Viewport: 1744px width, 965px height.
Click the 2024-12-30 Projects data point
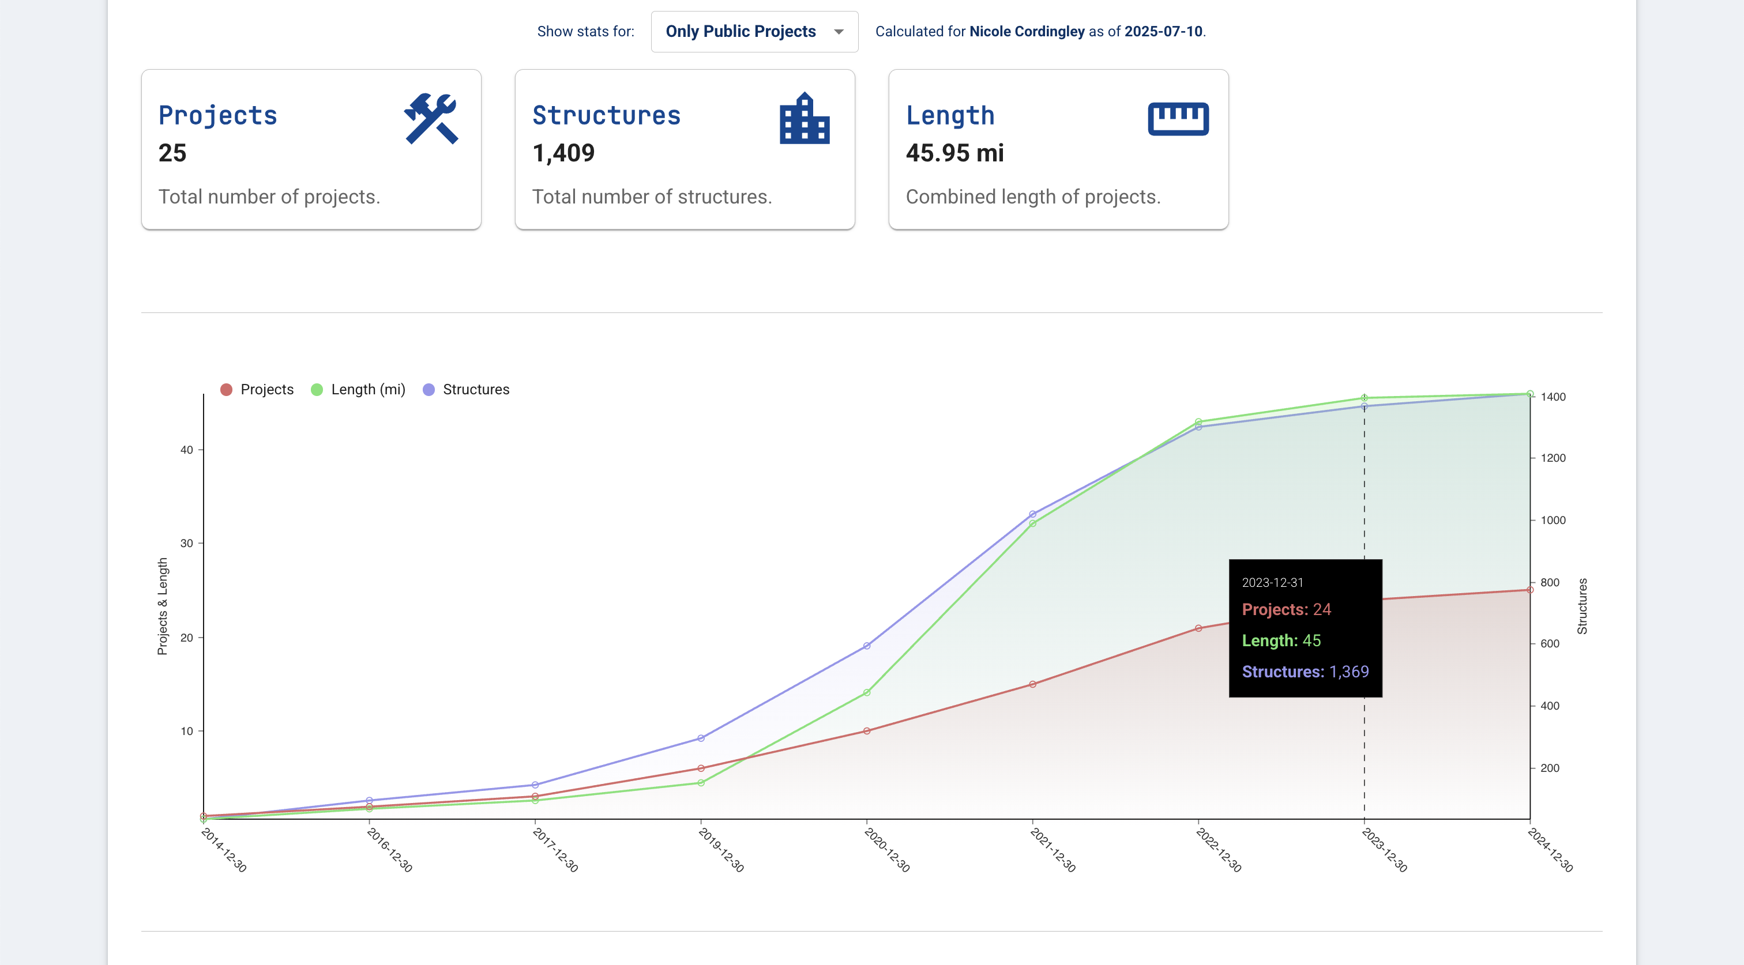1529,590
